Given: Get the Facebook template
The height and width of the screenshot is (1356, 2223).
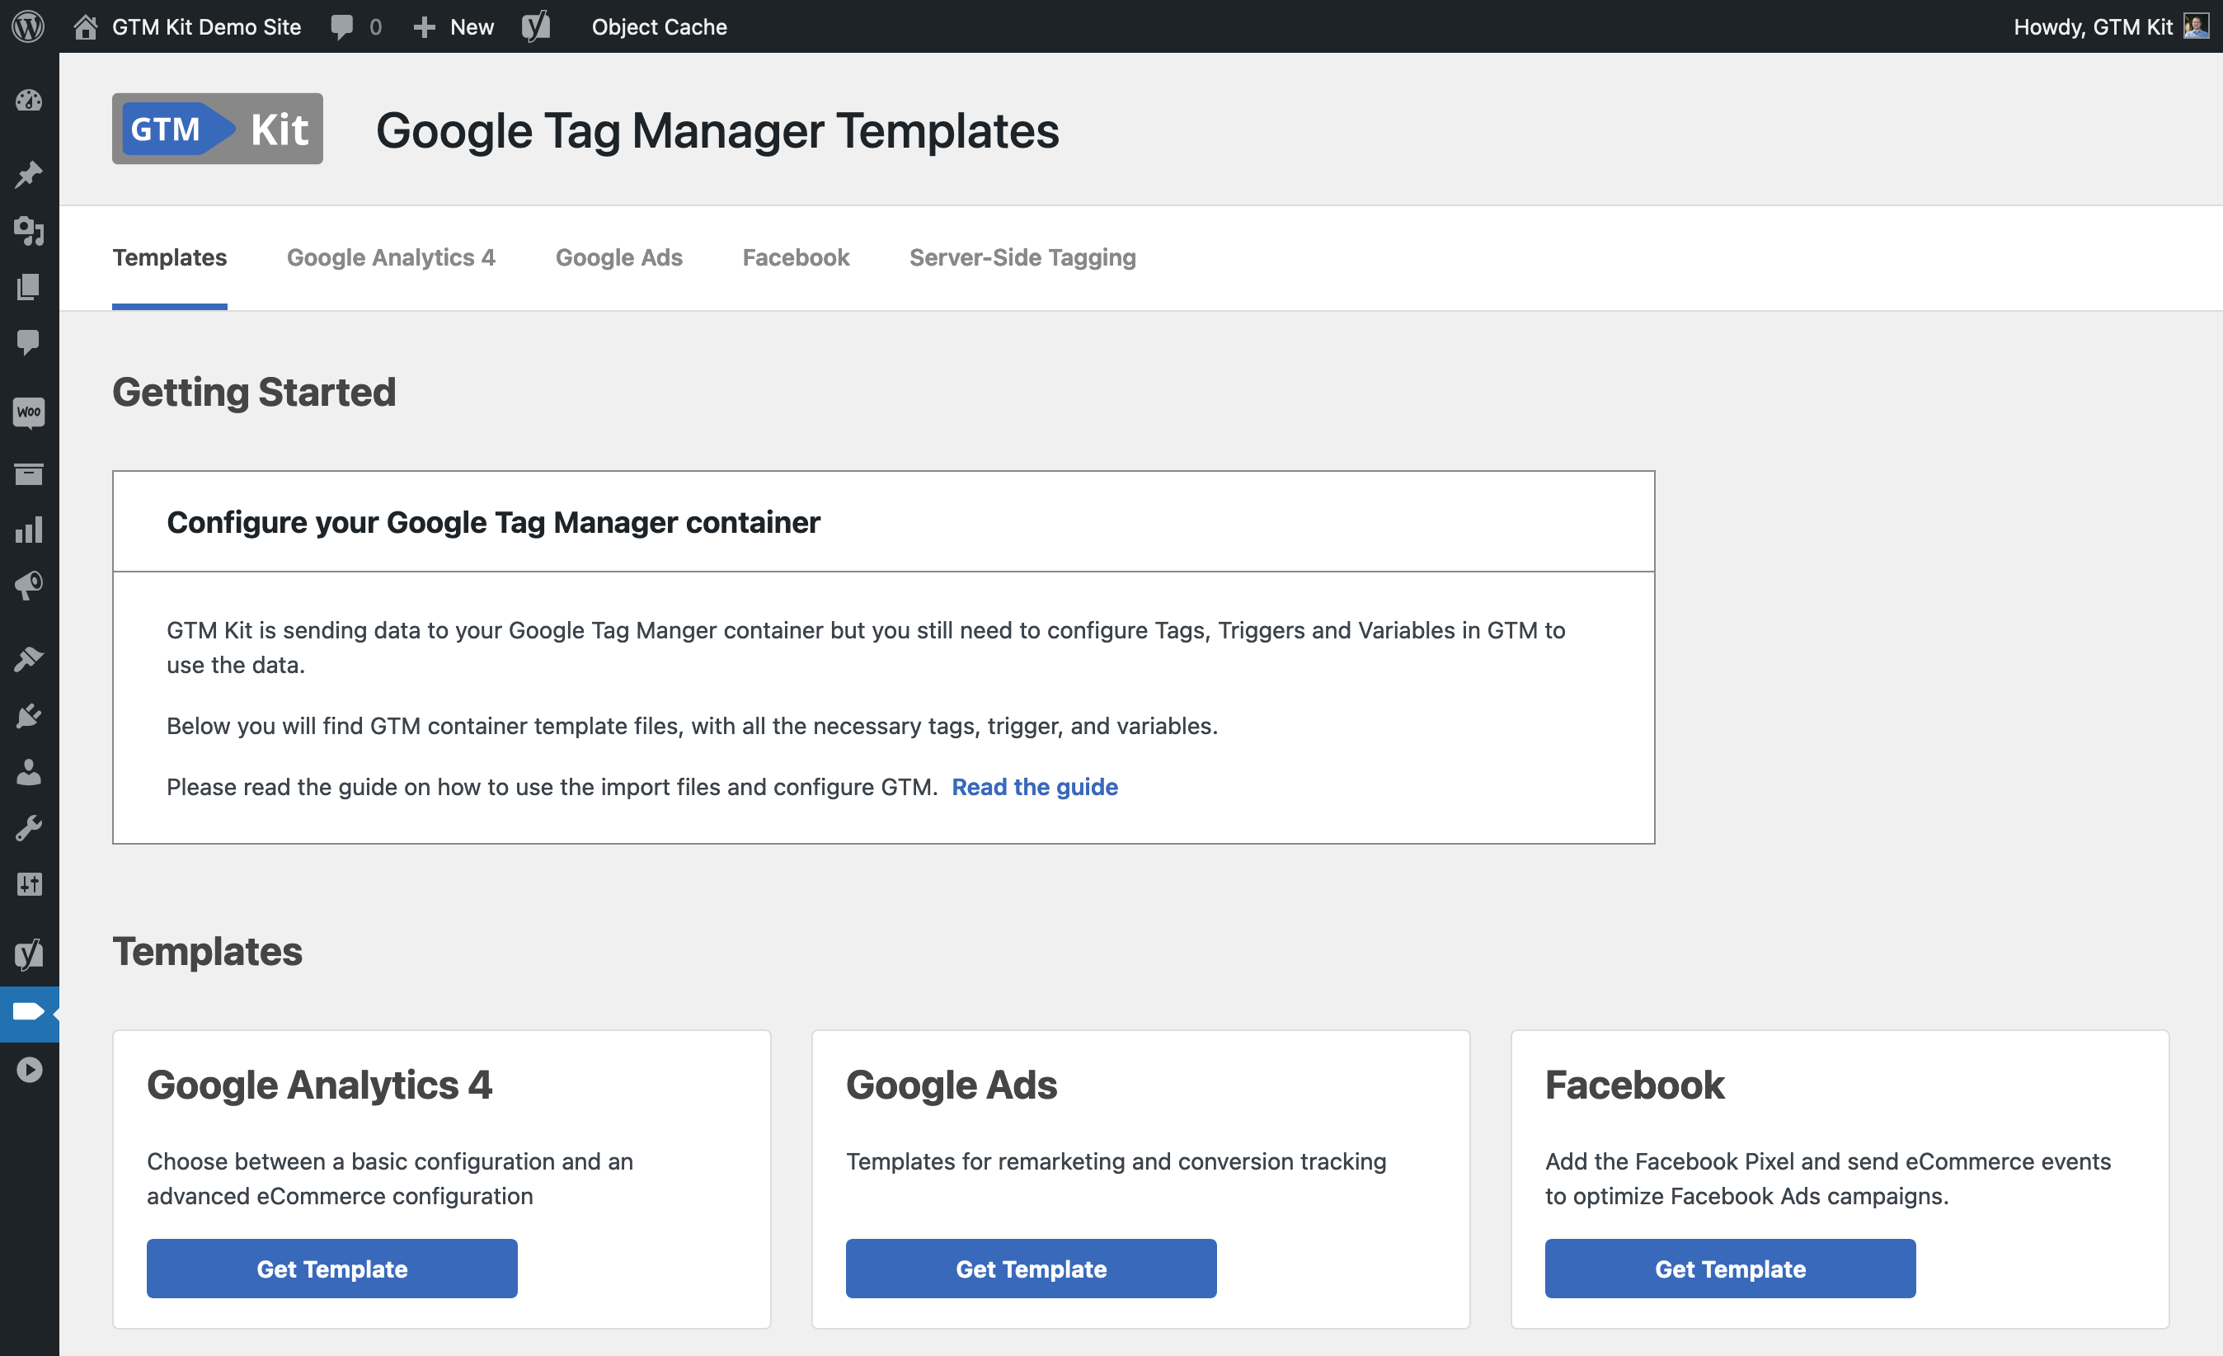Looking at the screenshot, I should point(1729,1269).
